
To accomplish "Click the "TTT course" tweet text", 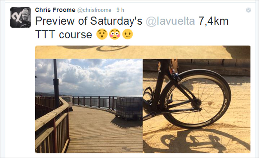I will [x=63, y=34].
